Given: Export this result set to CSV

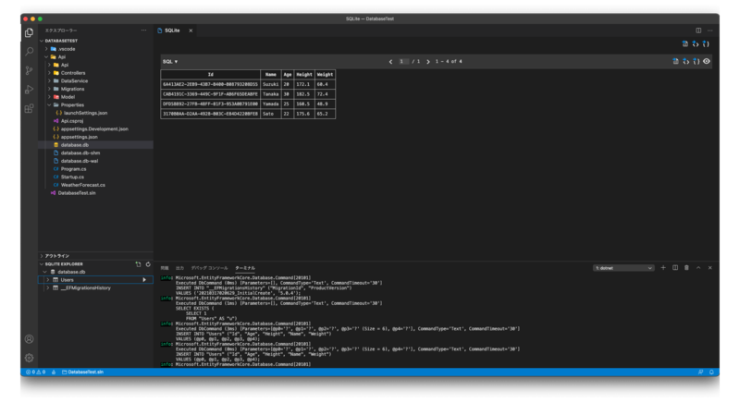Looking at the screenshot, I should tap(676, 61).
